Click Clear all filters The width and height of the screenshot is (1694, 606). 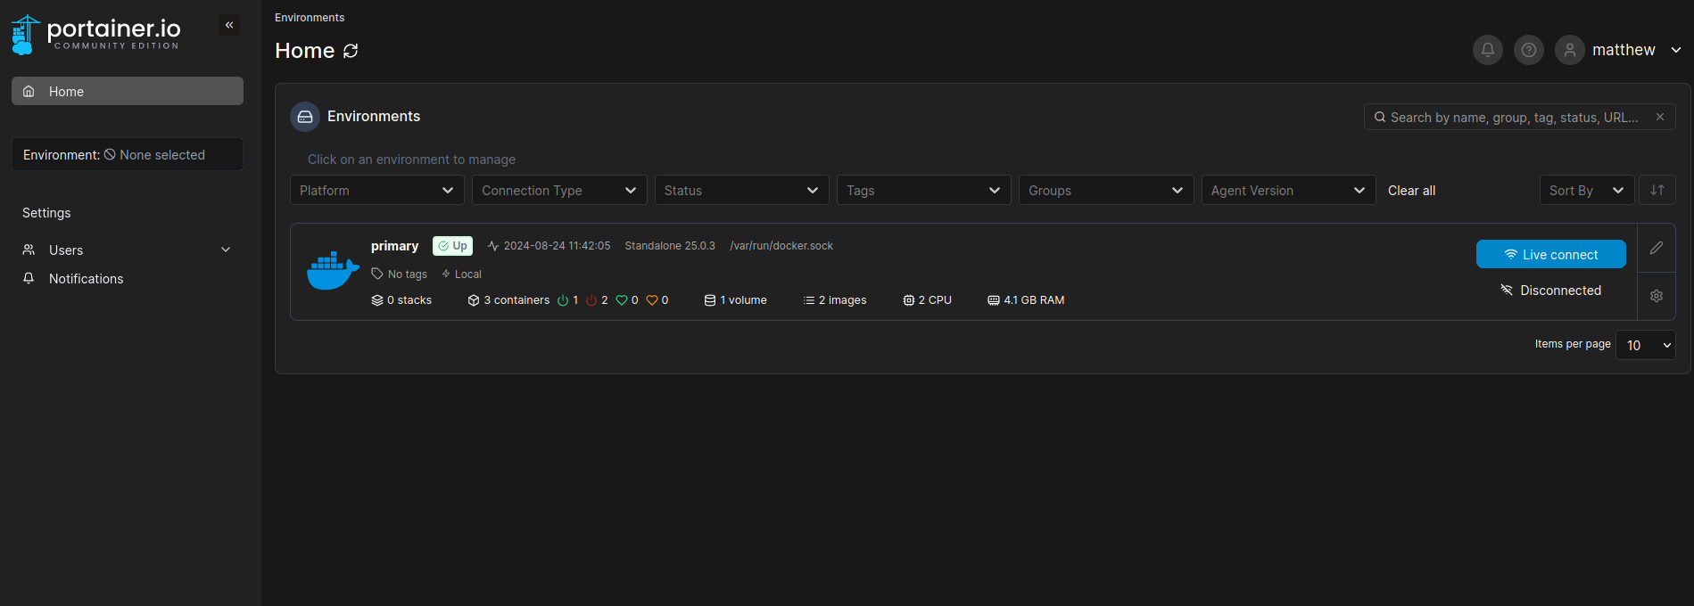1411,191
